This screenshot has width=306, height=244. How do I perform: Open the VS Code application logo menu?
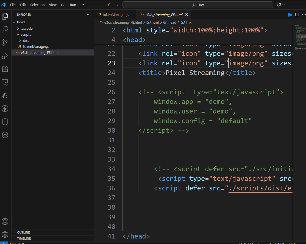point(3,5)
